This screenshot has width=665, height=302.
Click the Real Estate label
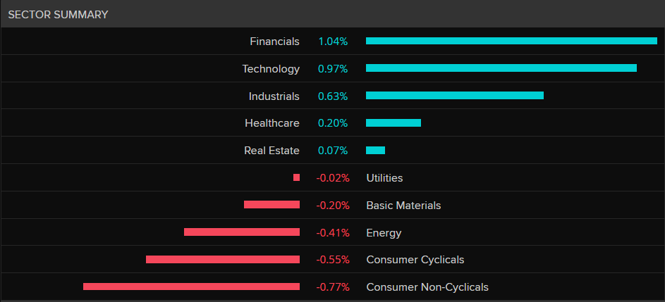272,151
